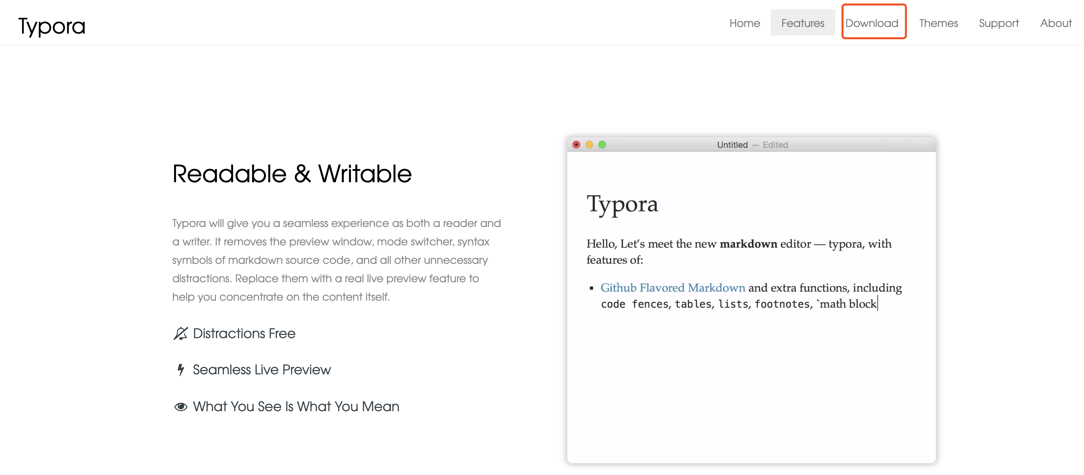
Task: Open the Github Flavored Markdown link
Action: tap(672, 288)
